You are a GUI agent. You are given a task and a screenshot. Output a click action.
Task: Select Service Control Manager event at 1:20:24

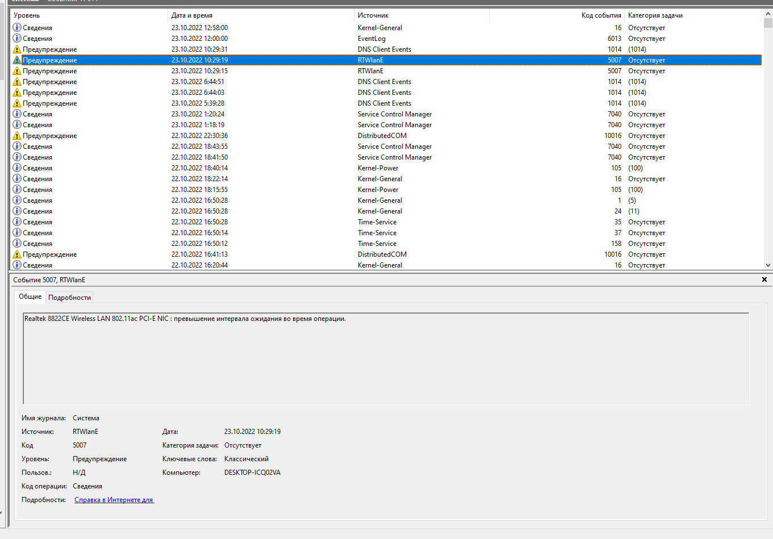394,114
